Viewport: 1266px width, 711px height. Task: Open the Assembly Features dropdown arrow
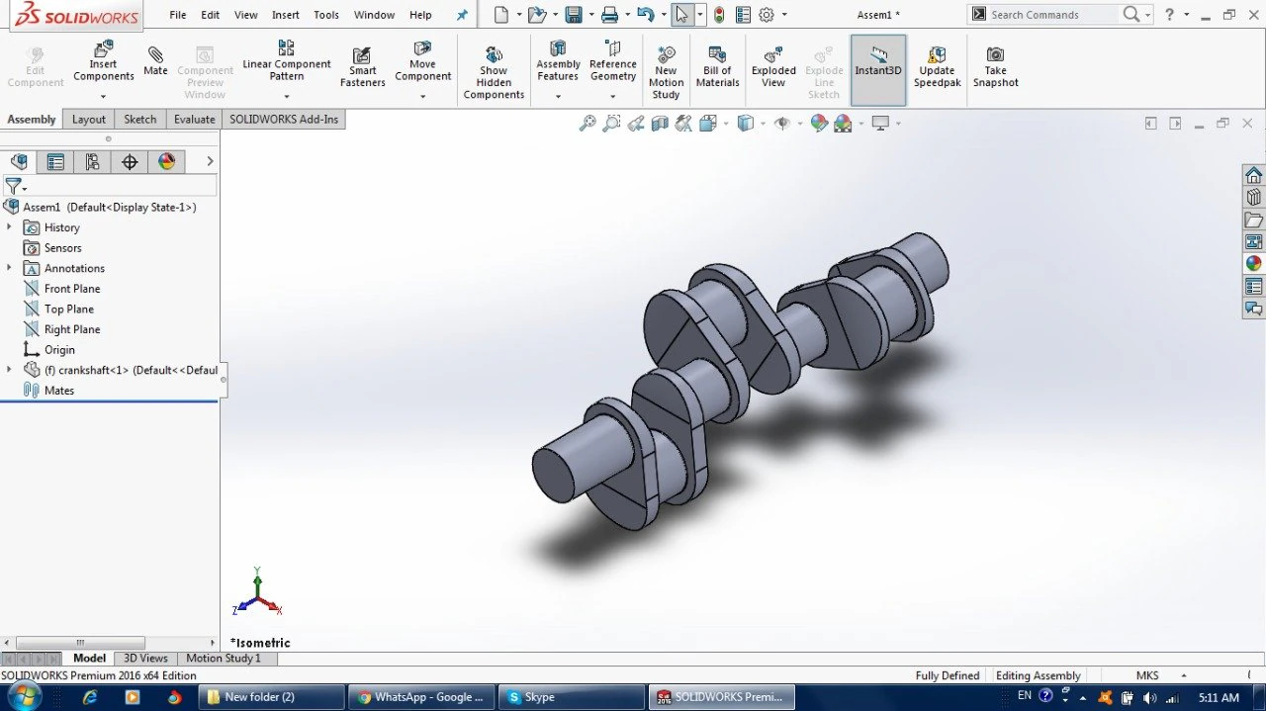point(558,97)
